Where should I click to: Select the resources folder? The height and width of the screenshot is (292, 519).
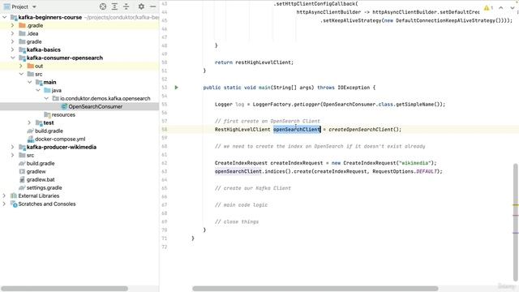point(63,114)
